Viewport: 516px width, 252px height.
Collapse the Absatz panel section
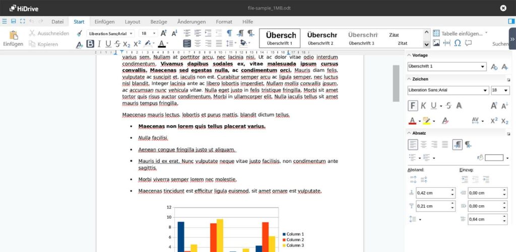[x=409, y=133]
